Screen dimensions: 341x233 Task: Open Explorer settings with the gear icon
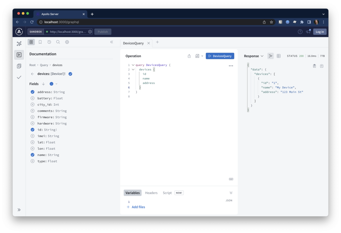[x=67, y=42]
